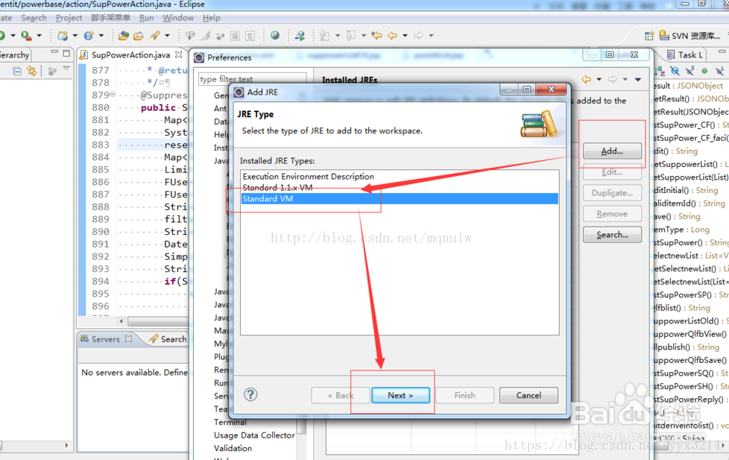Select Terminal in Preferences tree
Viewport: 729px width, 460px height.
point(230,422)
